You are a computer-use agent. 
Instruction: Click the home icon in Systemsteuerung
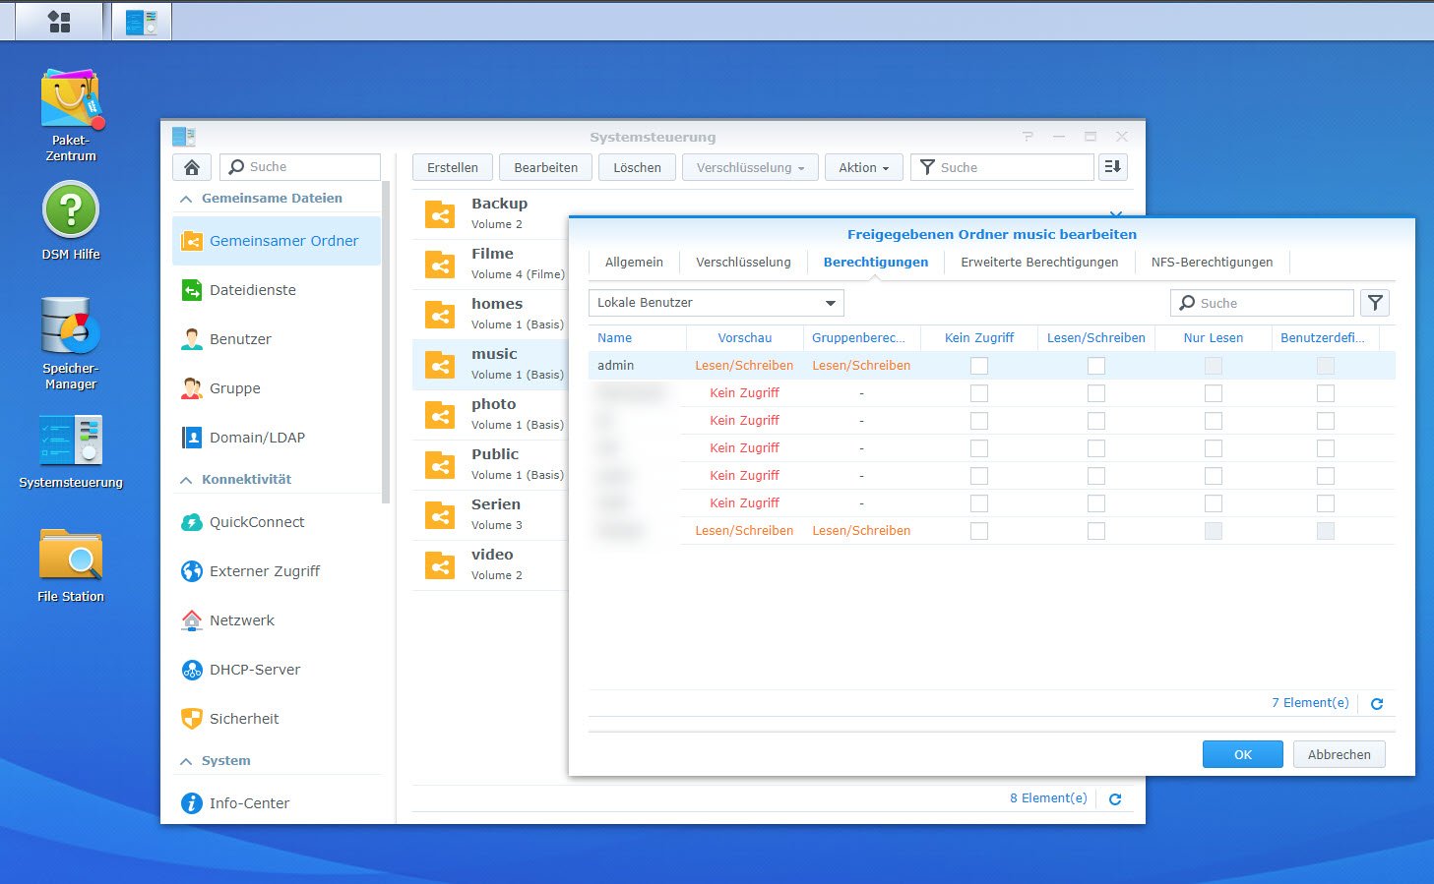[x=192, y=167]
